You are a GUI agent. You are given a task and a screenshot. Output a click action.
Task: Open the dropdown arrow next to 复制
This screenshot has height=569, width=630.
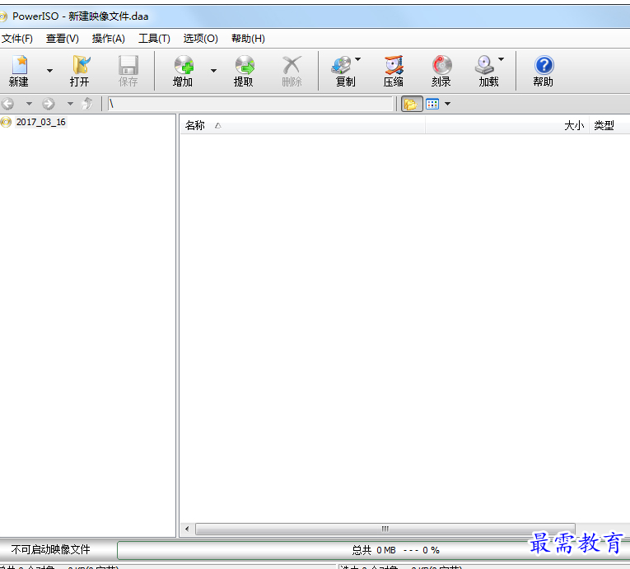tap(358, 59)
